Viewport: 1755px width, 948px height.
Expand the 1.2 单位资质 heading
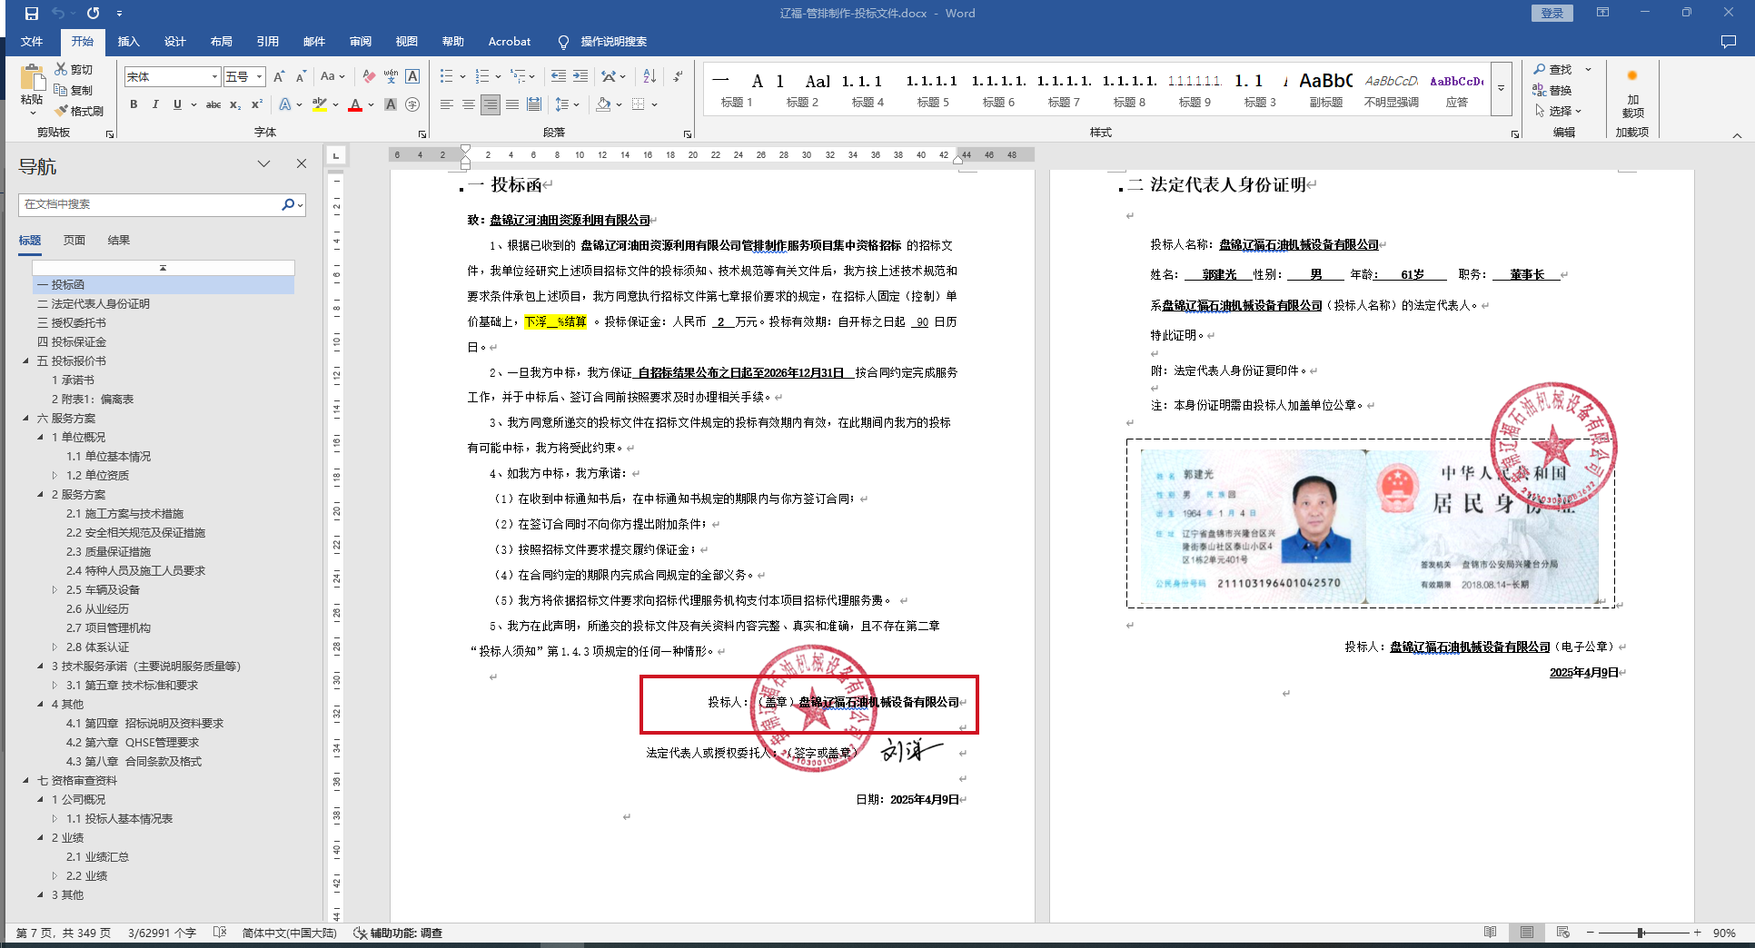(55, 476)
